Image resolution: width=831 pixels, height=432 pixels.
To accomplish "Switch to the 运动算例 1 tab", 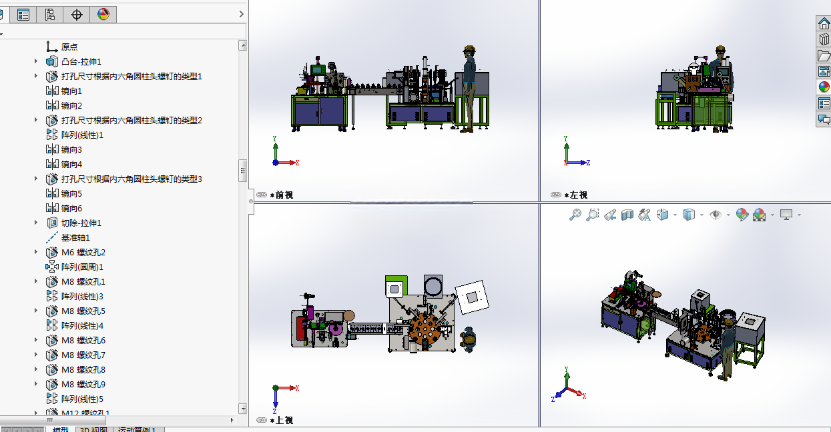I will coord(137,430).
